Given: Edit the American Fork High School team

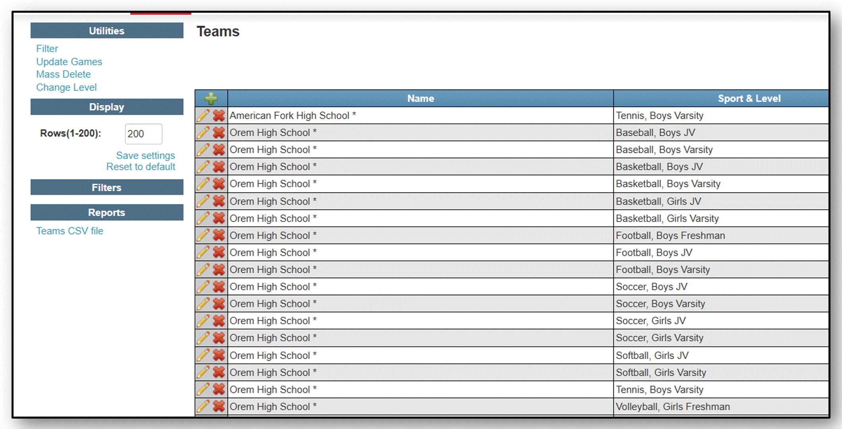Looking at the screenshot, I should [203, 116].
